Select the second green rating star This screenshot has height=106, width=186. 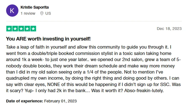[x=15, y=29]
